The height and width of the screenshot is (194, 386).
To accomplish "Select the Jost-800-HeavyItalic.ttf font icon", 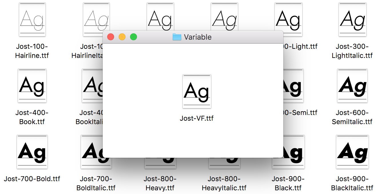I will click(x=224, y=163).
